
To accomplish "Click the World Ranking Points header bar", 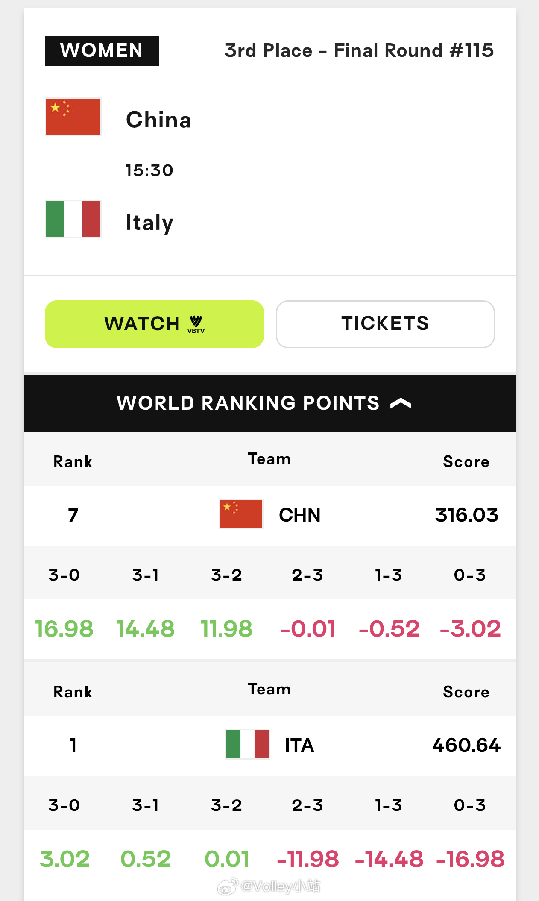I will coord(270,403).
